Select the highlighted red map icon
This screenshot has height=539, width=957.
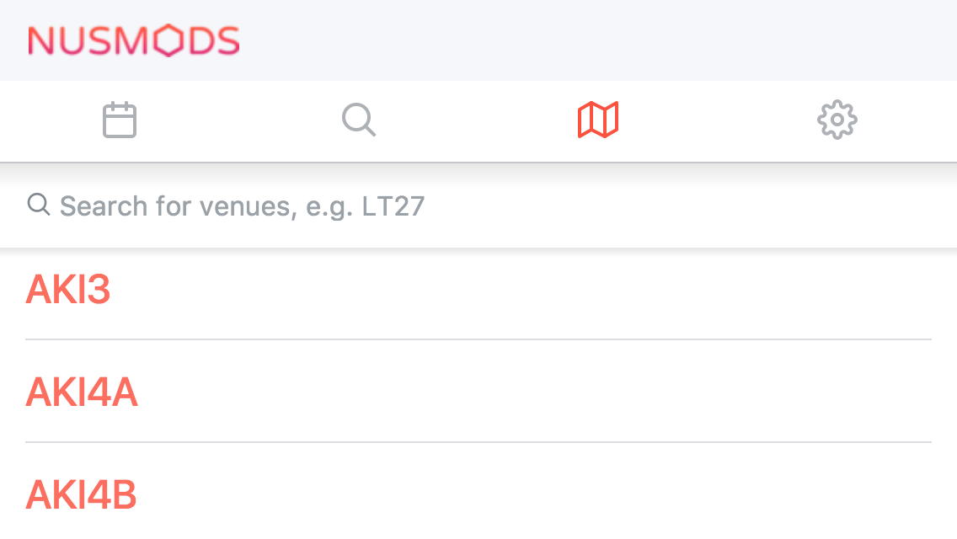click(x=598, y=120)
